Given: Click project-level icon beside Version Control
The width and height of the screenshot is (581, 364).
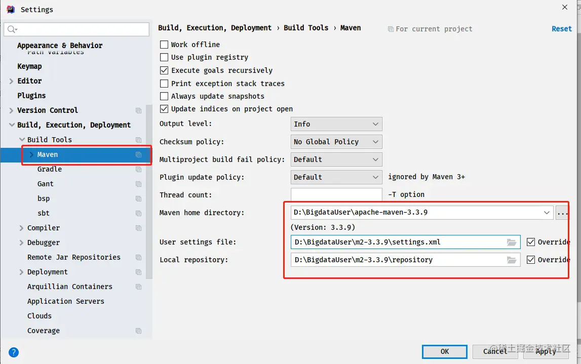Looking at the screenshot, I should coord(139,110).
